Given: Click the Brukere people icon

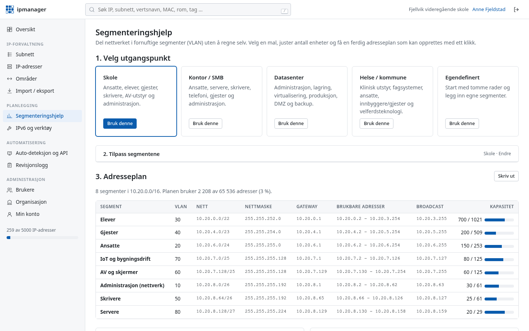Looking at the screenshot, I should [10, 190].
